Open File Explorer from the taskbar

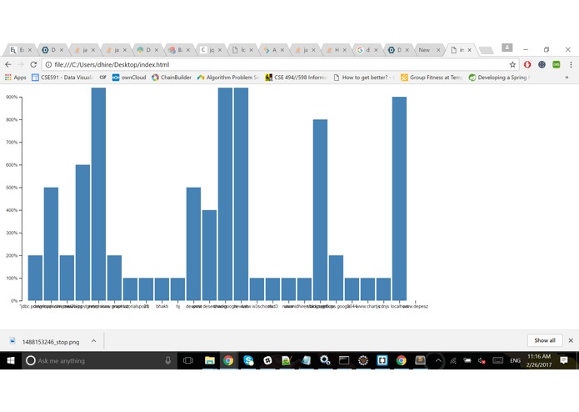coord(210,360)
